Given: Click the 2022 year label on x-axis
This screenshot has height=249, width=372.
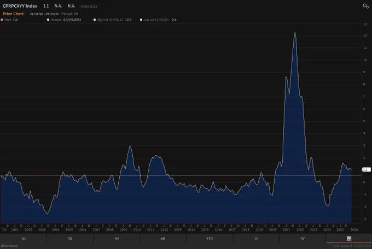Looking at the screenshot, I should click(x=300, y=229).
